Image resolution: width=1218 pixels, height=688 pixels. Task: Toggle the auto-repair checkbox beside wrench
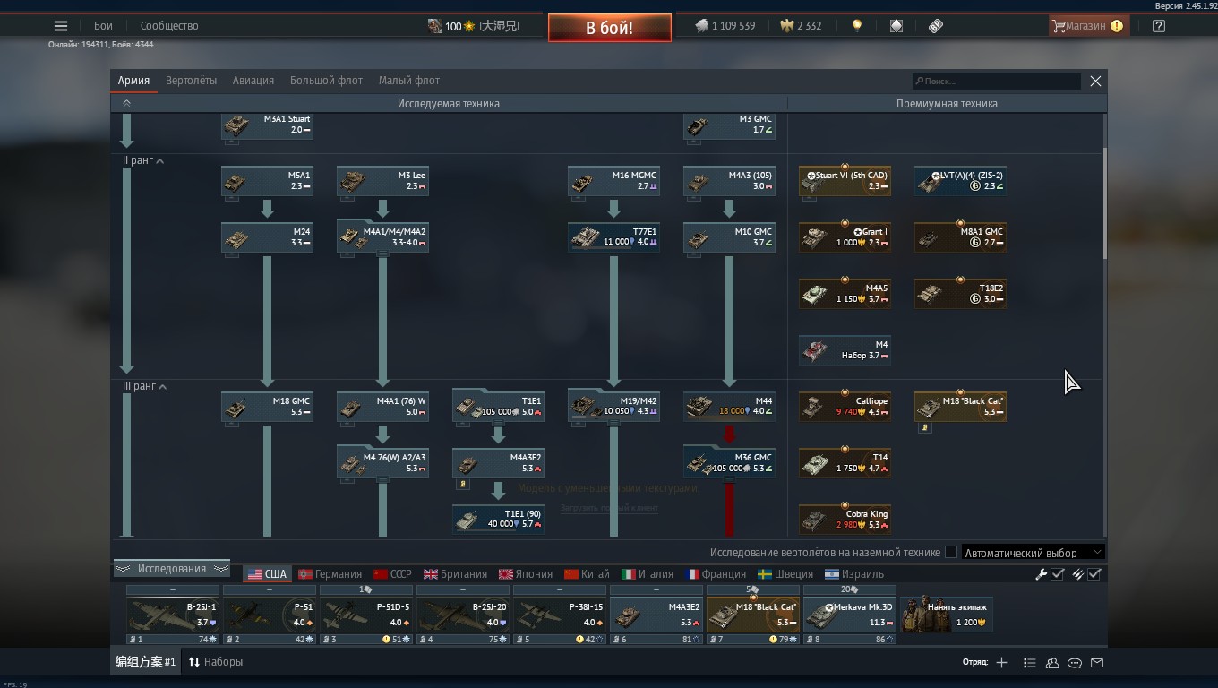coord(1058,574)
